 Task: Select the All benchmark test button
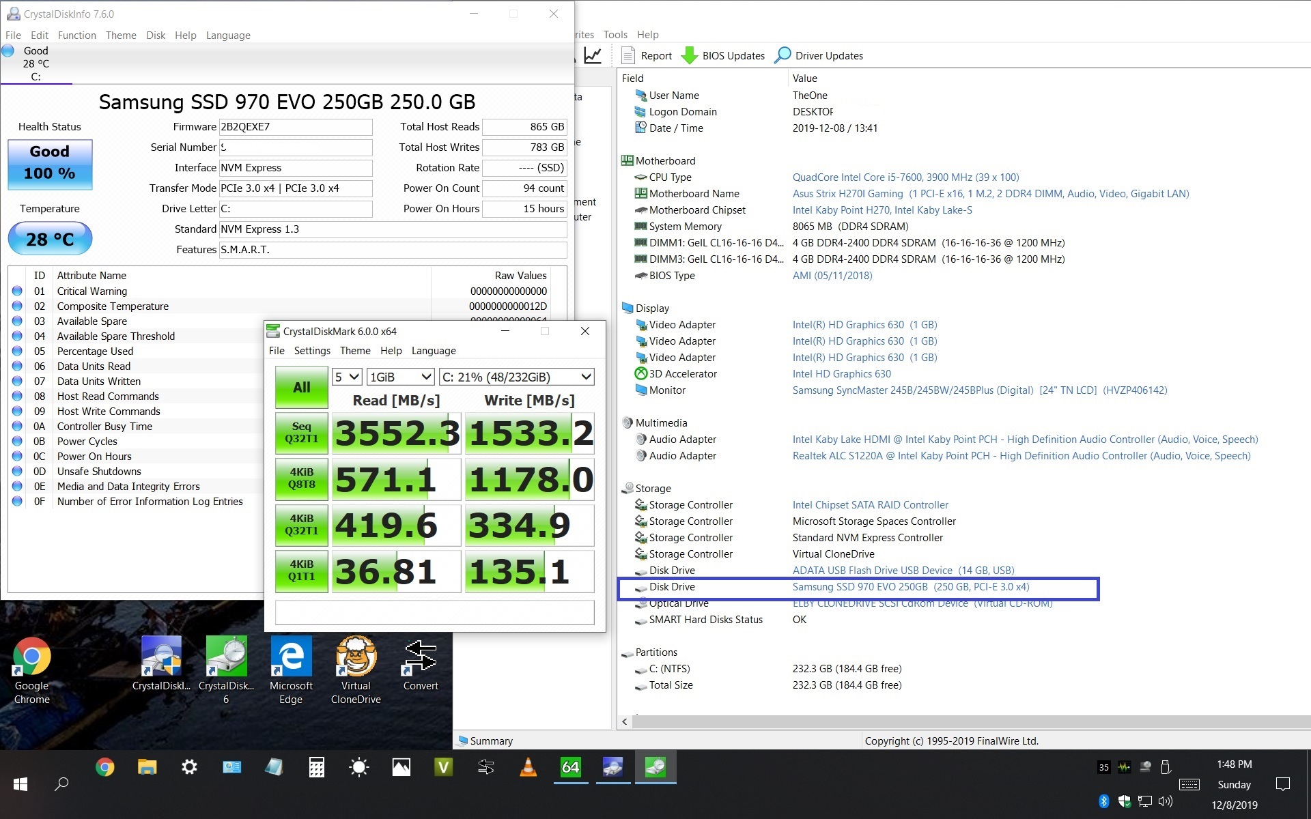click(x=299, y=386)
